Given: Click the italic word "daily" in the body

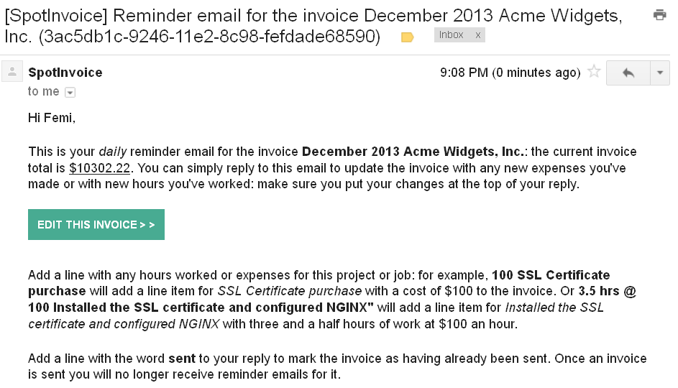Looking at the screenshot, I should (x=112, y=152).
